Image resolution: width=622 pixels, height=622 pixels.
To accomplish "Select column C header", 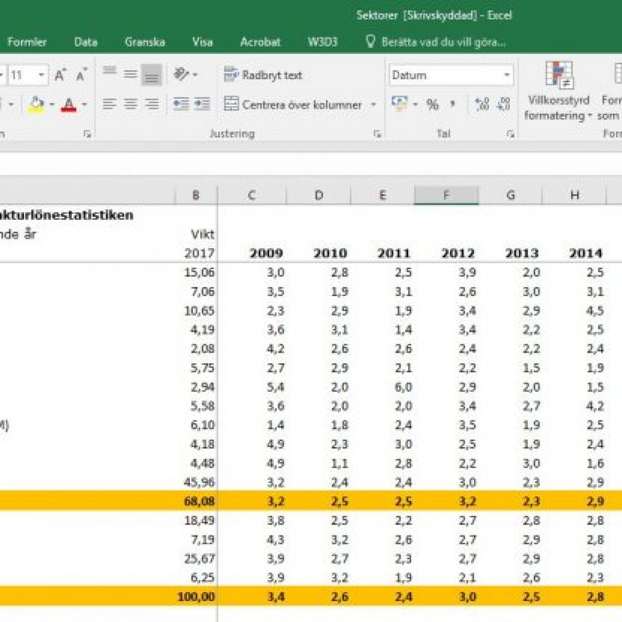I will (x=252, y=195).
